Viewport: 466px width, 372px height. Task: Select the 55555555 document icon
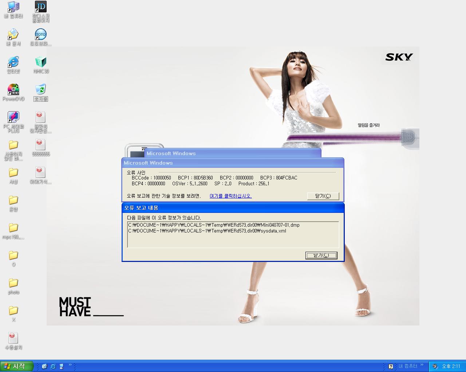tap(41, 148)
